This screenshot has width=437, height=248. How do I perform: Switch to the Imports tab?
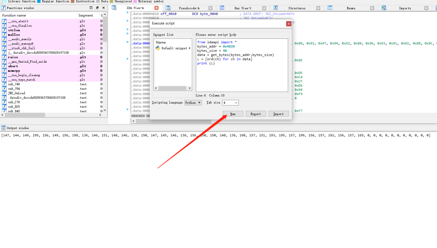[x=405, y=8]
